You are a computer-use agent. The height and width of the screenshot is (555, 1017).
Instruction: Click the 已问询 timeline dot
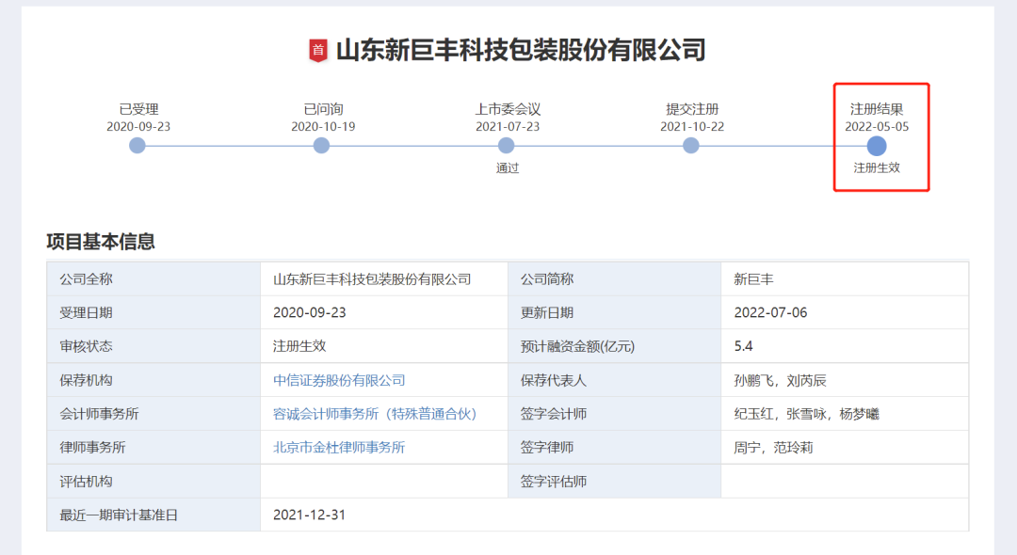321,145
